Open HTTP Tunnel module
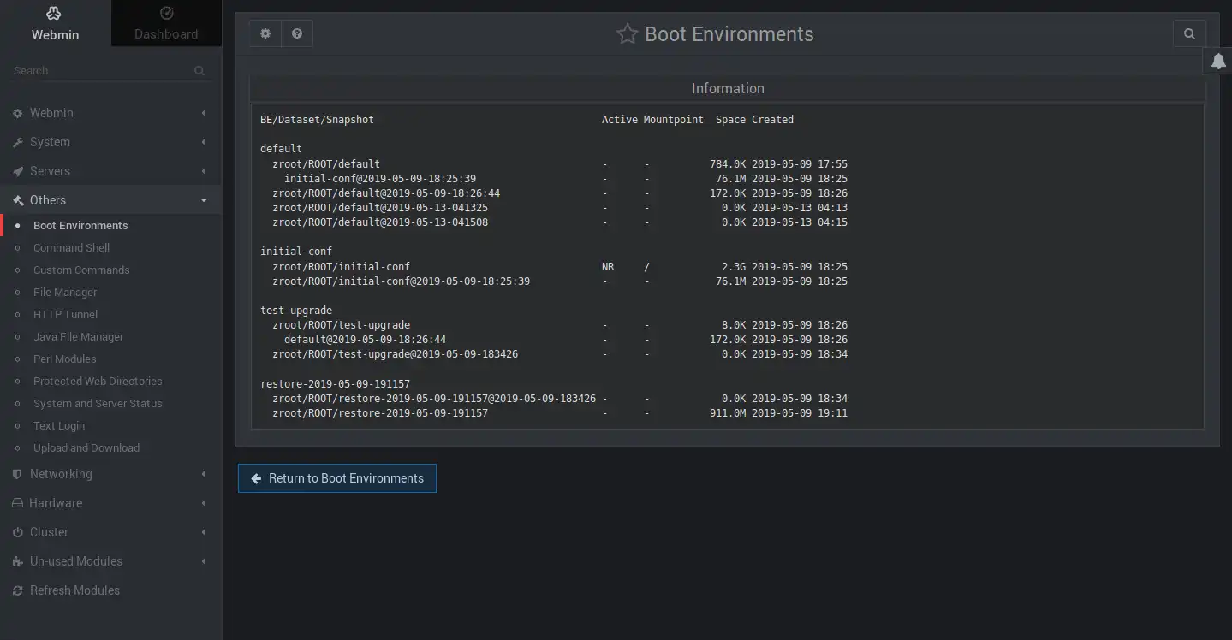This screenshot has width=1232, height=640. [x=65, y=315]
